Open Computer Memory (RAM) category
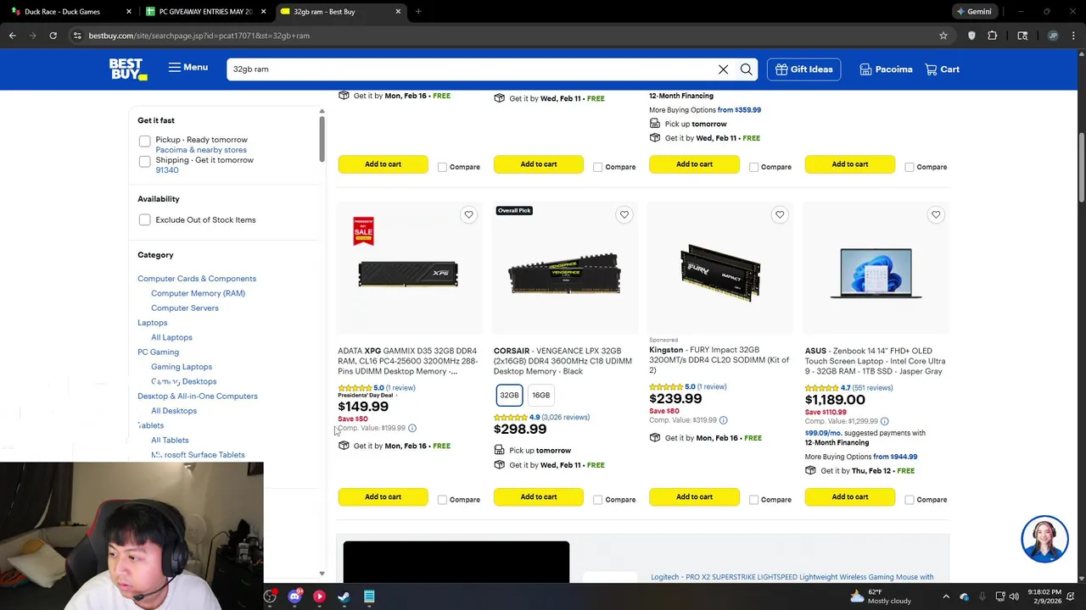Viewport: 1086px width, 610px height. 198,293
